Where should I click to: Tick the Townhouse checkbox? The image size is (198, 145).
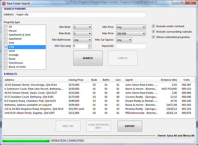click(6, 63)
